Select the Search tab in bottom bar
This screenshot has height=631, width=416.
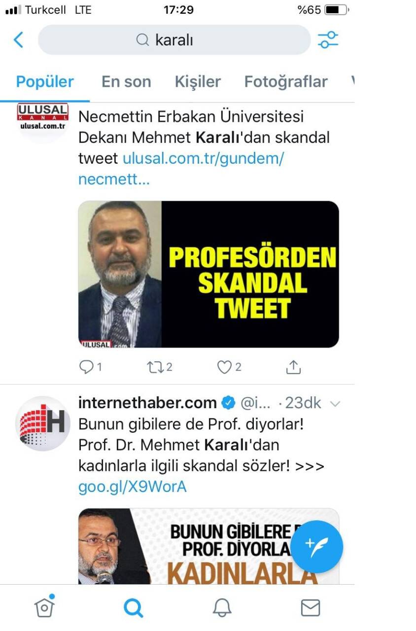tap(133, 608)
